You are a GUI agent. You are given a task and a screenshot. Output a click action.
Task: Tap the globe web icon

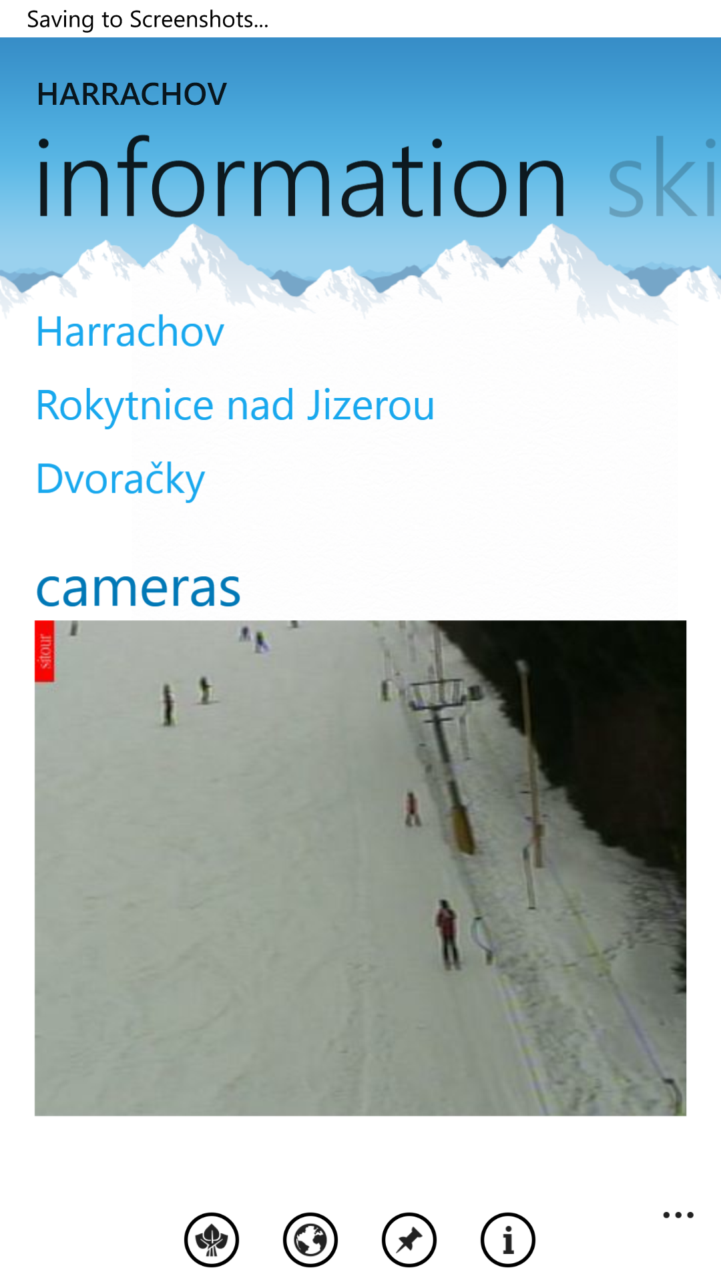click(x=310, y=1240)
